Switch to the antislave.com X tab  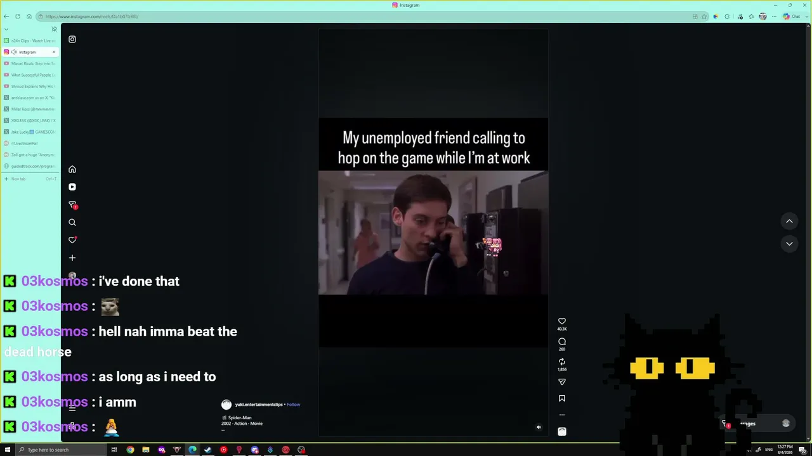(x=30, y=98)
